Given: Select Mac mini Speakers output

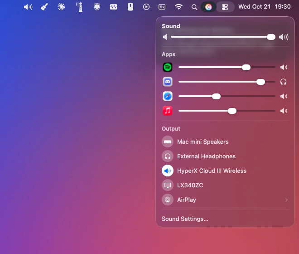Looking at the screenshot, I should point(225,142).
